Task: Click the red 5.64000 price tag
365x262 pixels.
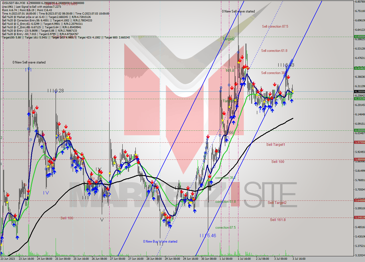Action: (359, 200)
